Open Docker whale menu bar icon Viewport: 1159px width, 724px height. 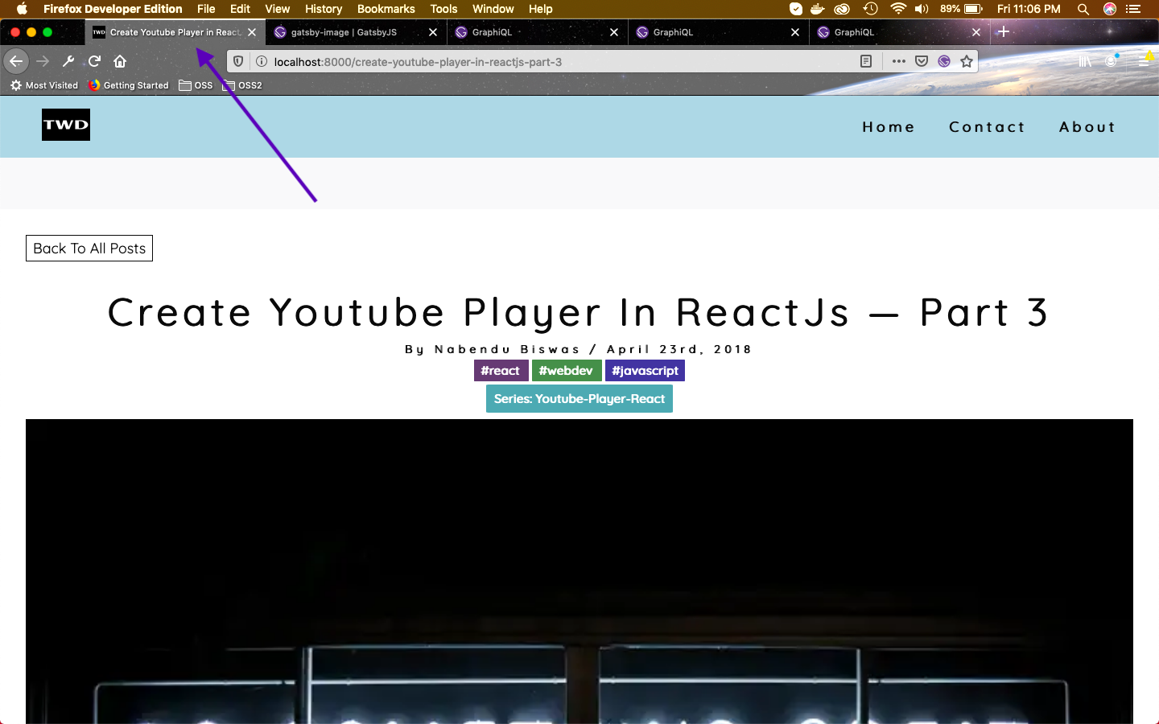[818, 9]
